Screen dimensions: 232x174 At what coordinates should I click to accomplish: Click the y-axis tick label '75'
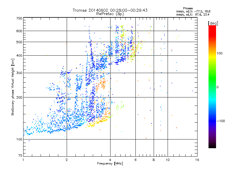tap(20, 155)
